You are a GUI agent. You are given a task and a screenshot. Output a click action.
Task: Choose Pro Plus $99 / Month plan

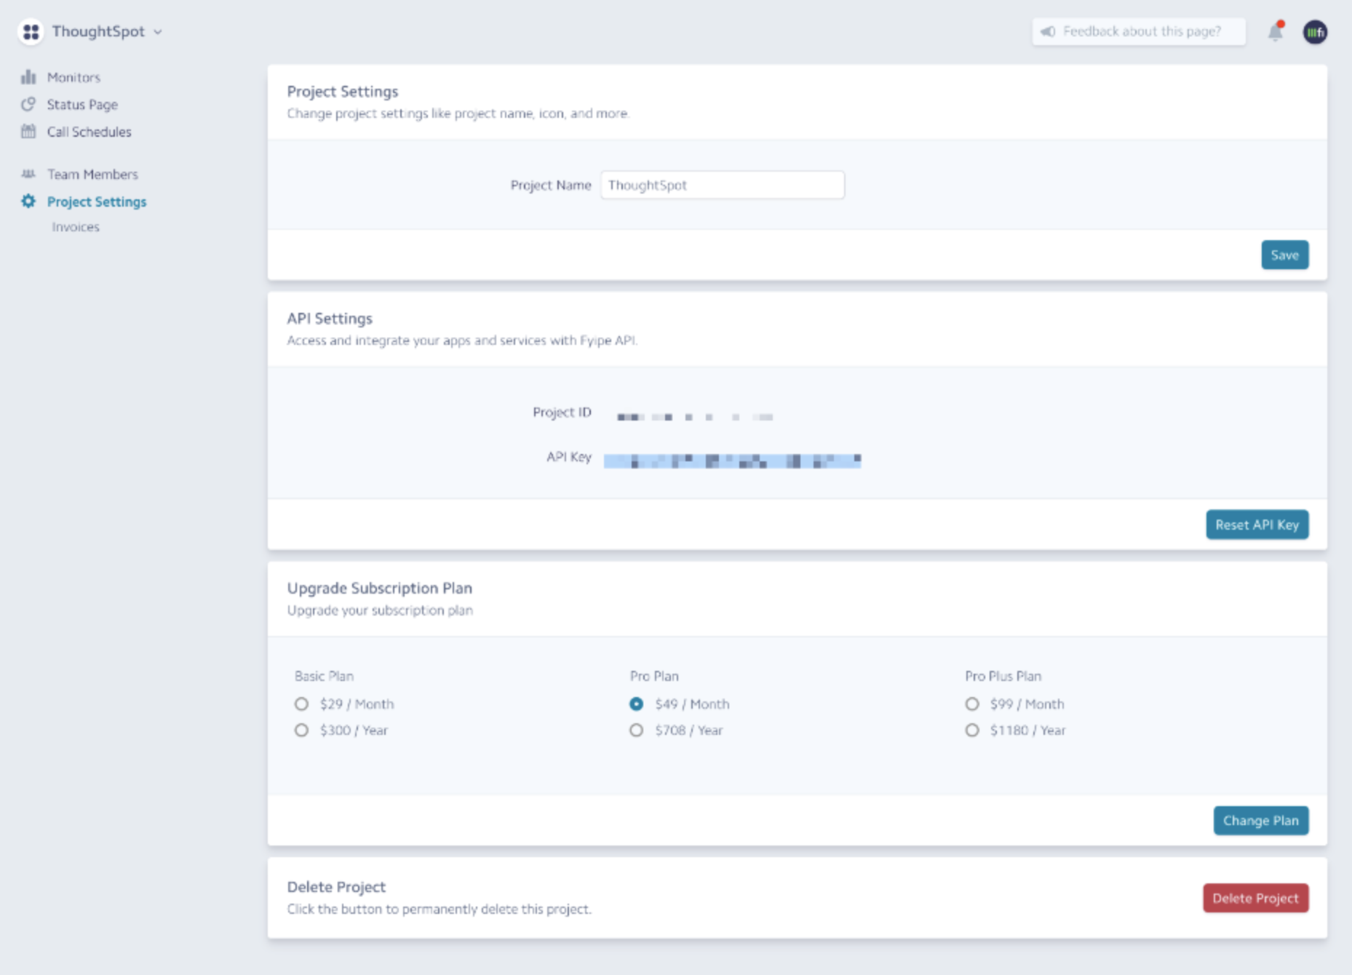pos(972,704)
